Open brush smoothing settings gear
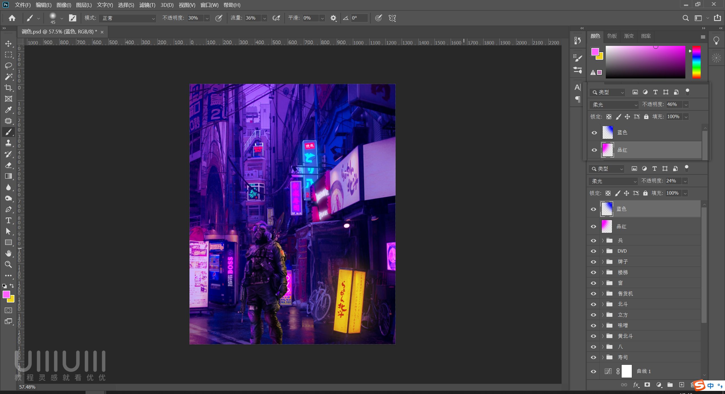This screenshot has height=394, width=725. [x=333, y=18]
